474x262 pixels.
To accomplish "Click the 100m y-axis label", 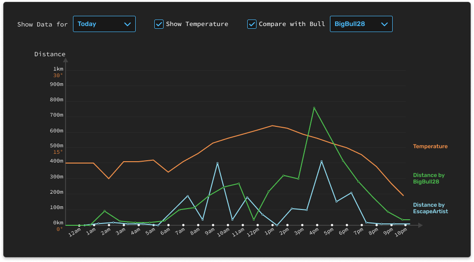I will click(x=57, y=207).
